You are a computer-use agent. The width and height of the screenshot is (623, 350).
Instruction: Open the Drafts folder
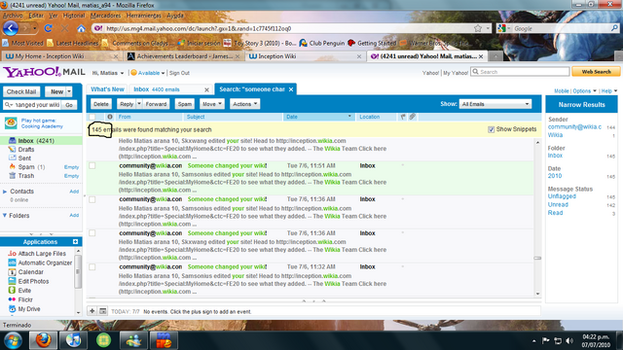click(26, 150)
